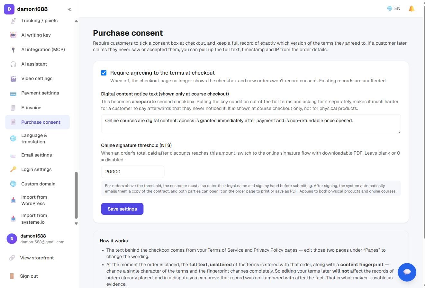Screen dimensions: 425x288
Task: Open notifications with the bell icon
Action: click(x=411, y=9)
